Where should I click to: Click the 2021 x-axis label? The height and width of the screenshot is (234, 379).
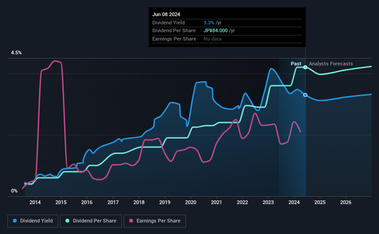(x=217, y=202)
